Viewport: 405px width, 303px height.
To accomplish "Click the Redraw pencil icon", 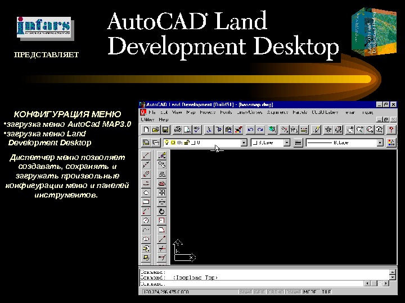I will [316, 130].
